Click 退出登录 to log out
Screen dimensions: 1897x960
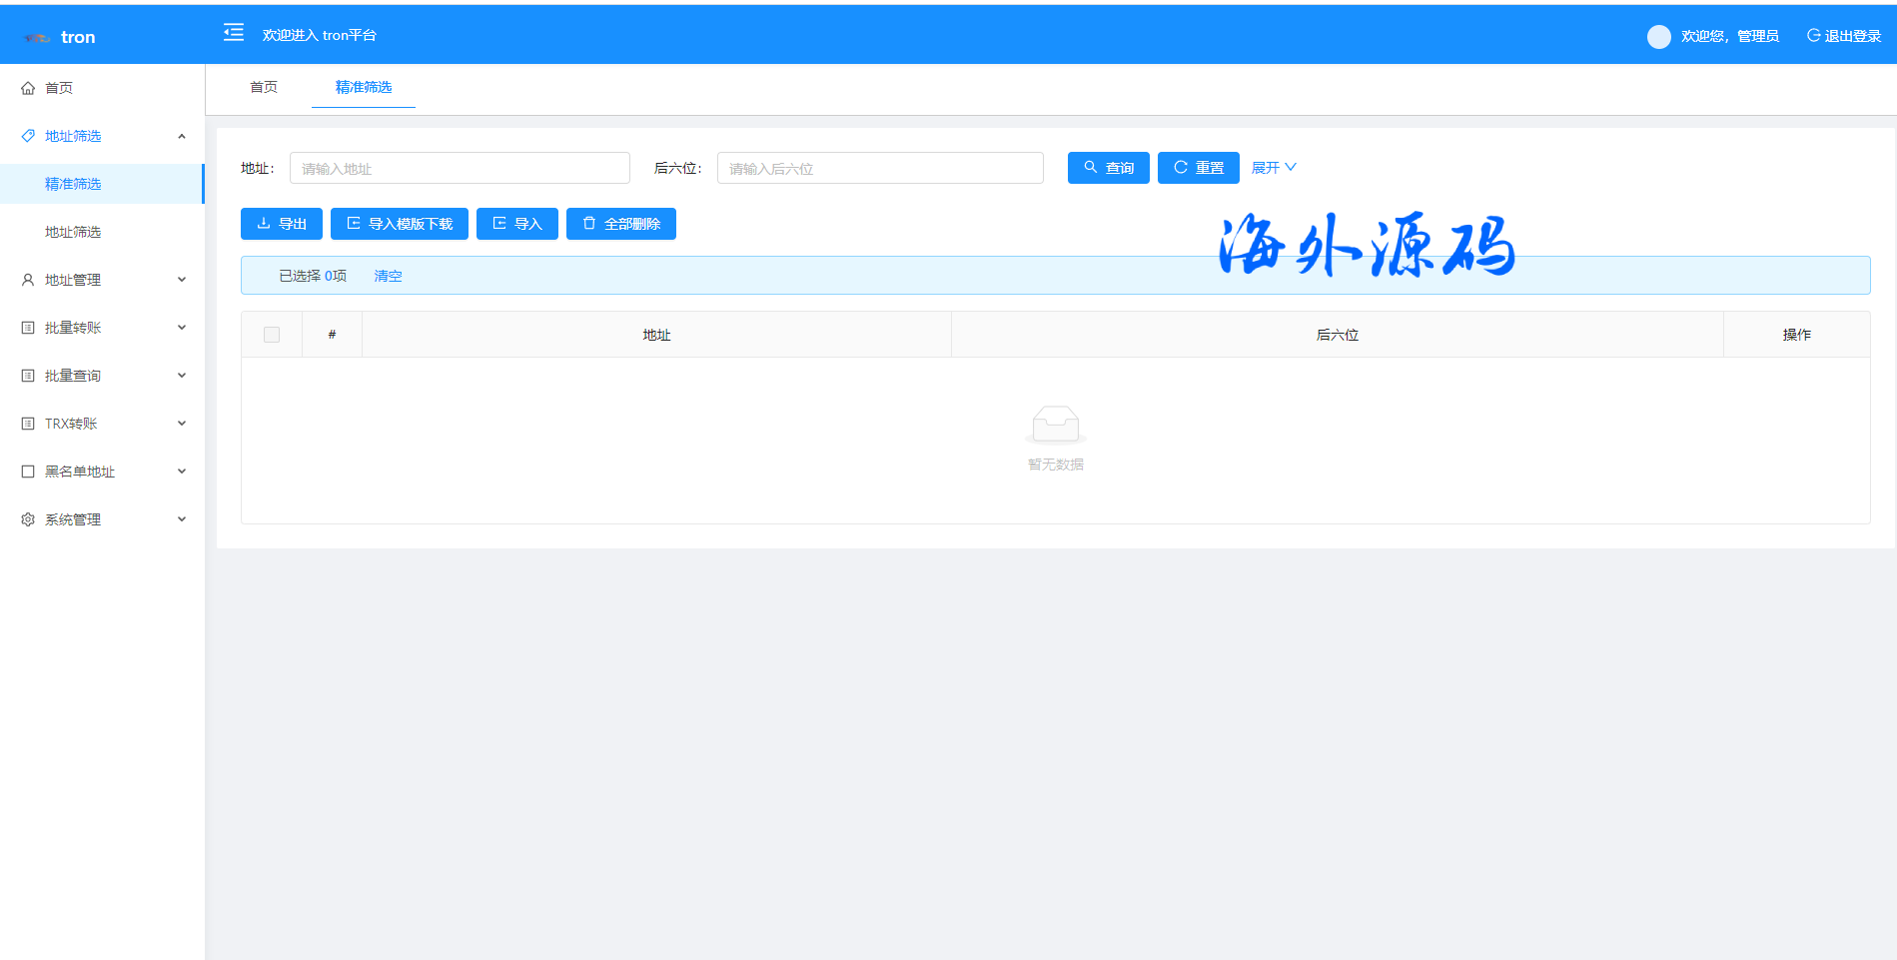point(1844,36)
